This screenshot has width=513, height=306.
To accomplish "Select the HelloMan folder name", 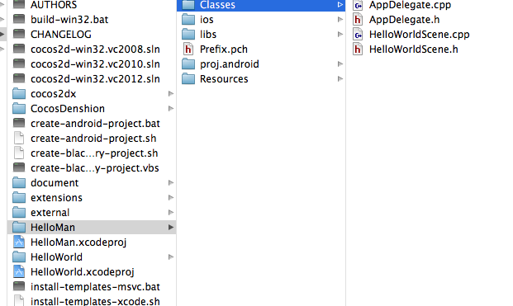I will pyautogui.click(x=53, y=228).
